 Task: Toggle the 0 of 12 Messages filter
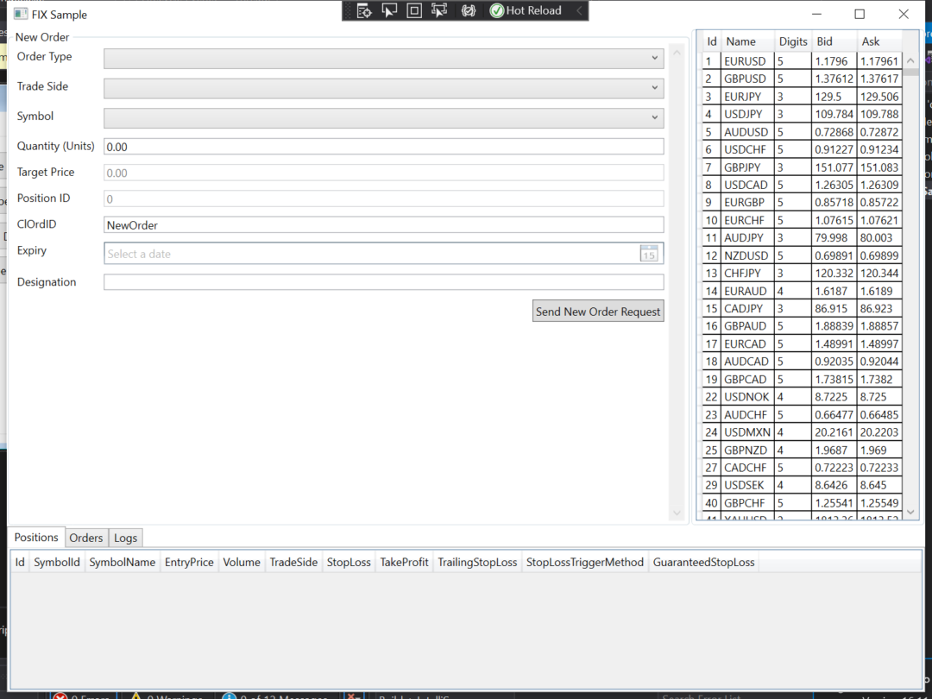(x=276, y=696)
